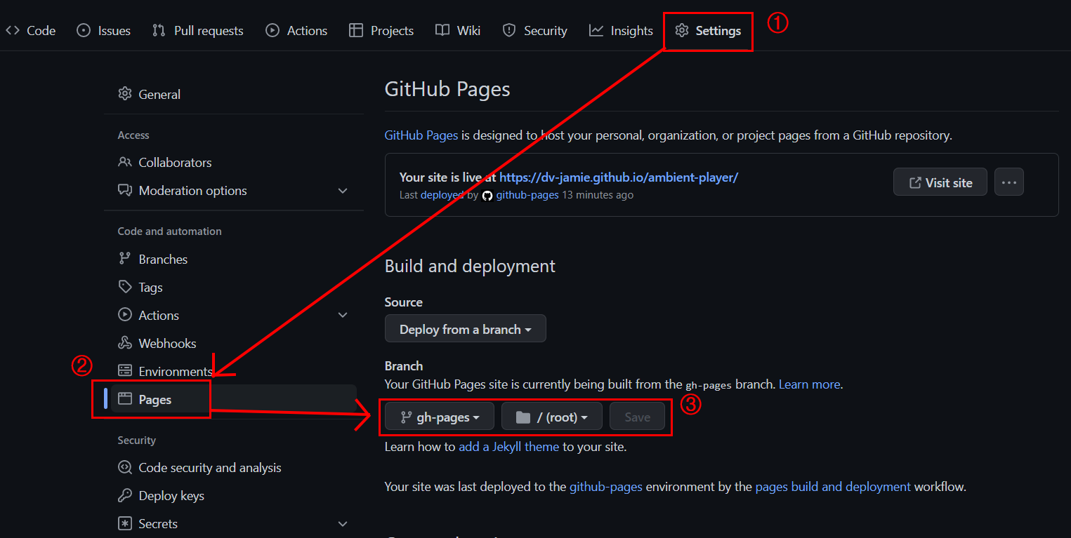Click the codescan icon beside Code security
1071x538 pixels.
125,467
